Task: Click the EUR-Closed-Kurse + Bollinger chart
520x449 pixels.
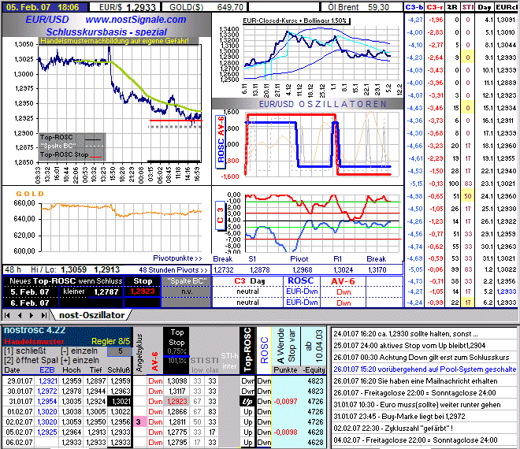Action: 321,54
